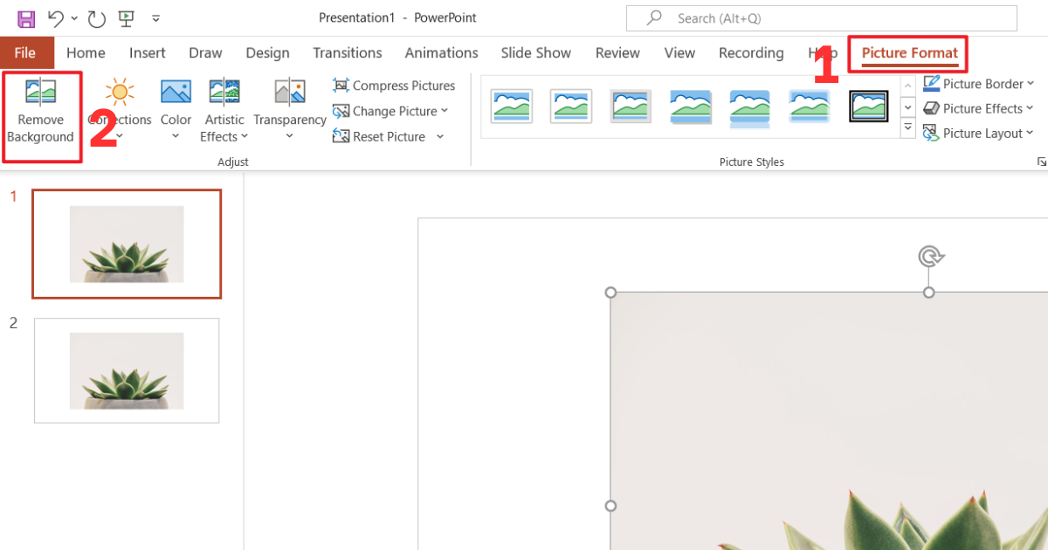Click the Redo/Repeat icon

(97, 17)
